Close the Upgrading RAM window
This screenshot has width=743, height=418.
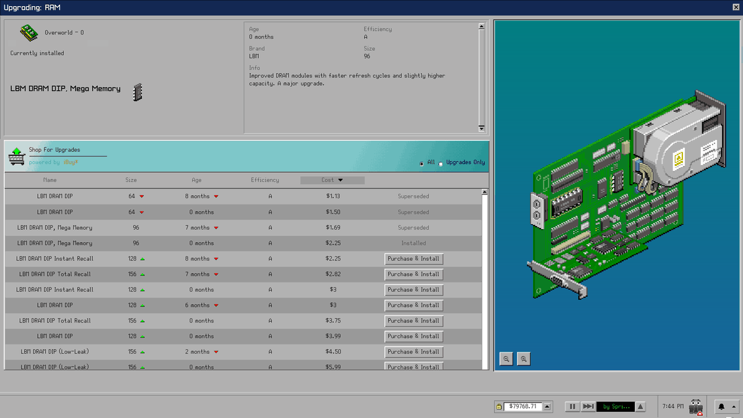point(736,7)
